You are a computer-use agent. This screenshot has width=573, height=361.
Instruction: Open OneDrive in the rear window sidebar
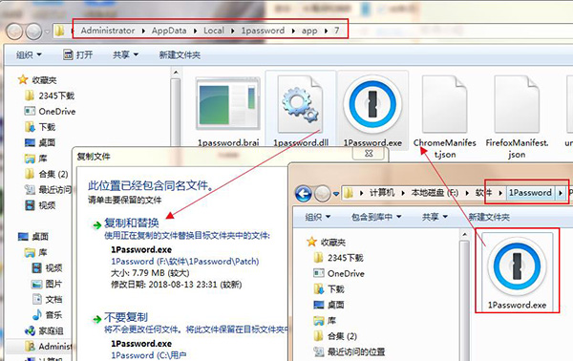point(50,112)
